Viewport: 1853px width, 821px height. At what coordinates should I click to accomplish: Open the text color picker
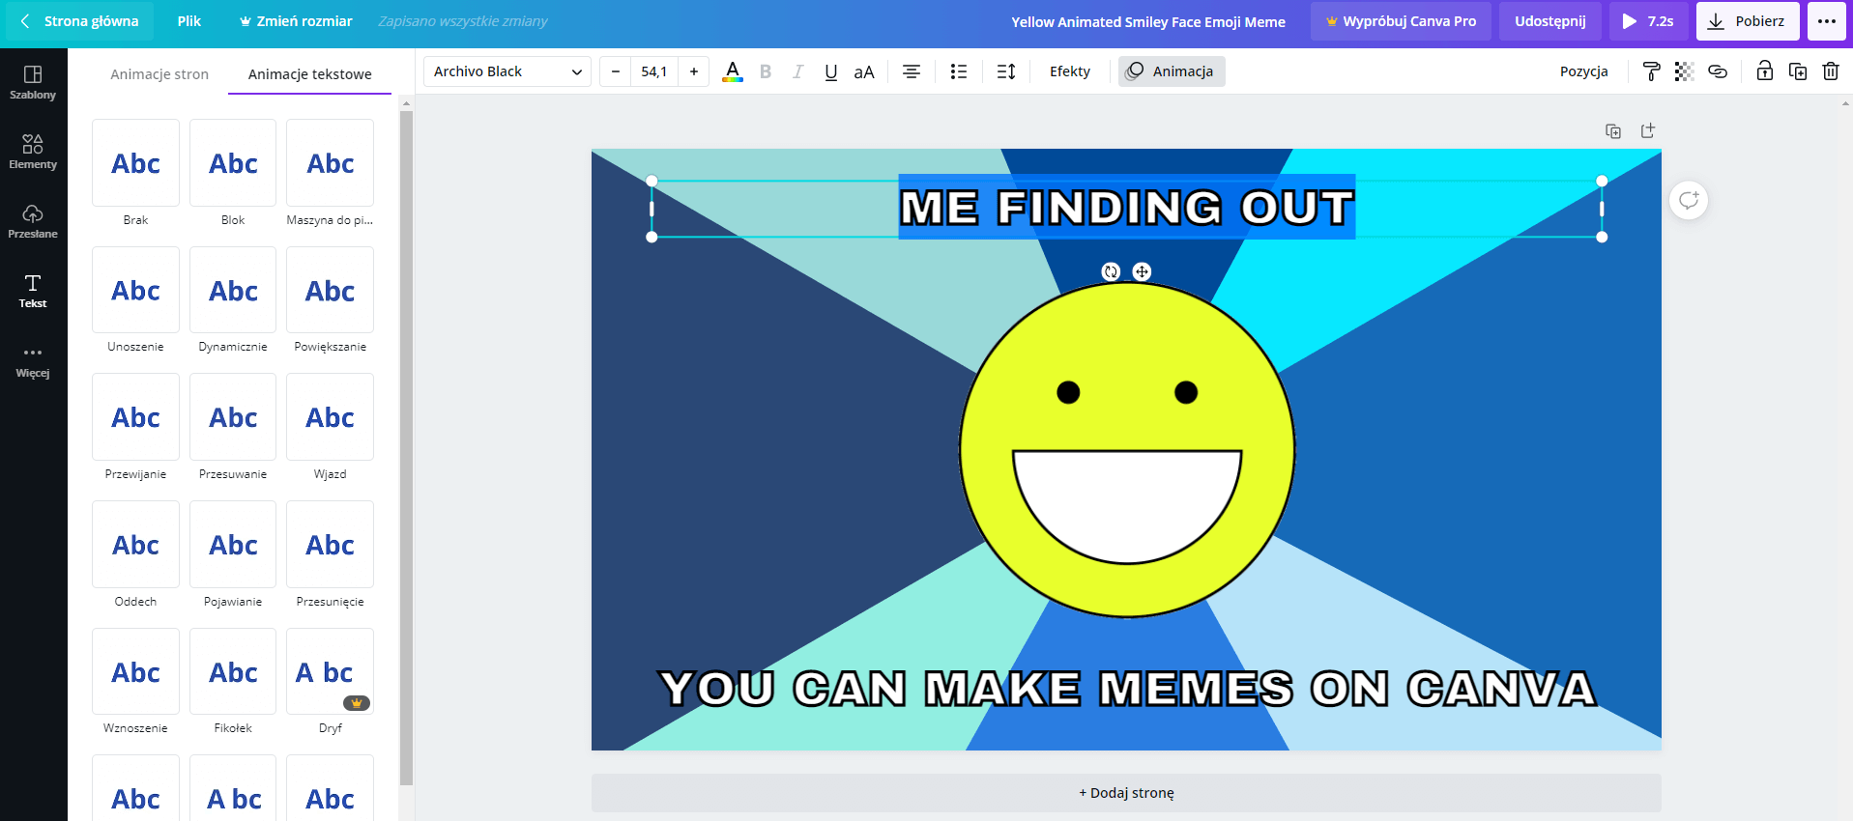coord(733,71)
